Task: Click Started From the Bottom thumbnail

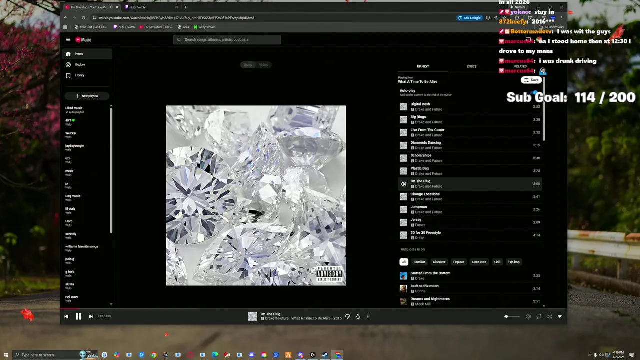Action: (403, 276)
